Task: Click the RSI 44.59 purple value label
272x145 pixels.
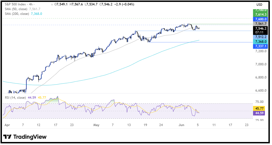Action: coord(259,113)
